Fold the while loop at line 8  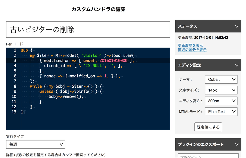click(x=18, y=86)
